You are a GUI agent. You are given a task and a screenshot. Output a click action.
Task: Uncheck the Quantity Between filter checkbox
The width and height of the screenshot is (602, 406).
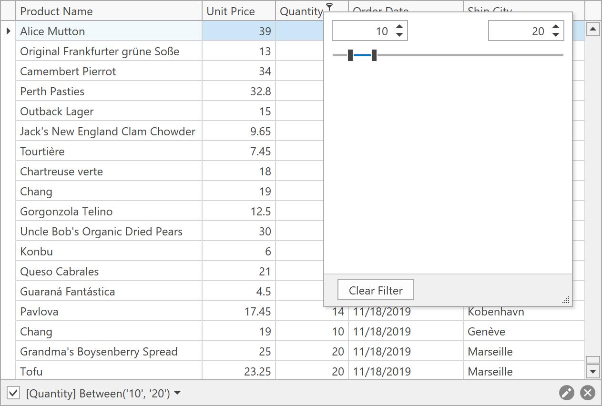[13, 393]
